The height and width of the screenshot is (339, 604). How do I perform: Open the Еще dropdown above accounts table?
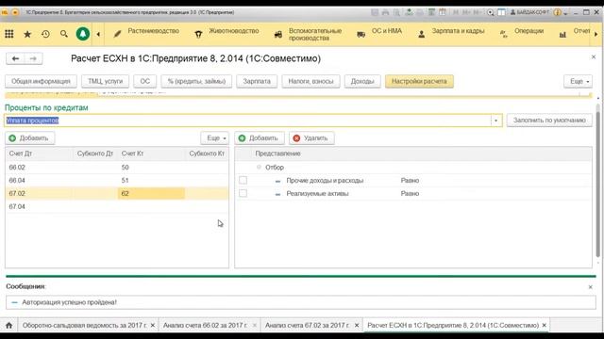point(214,138)
